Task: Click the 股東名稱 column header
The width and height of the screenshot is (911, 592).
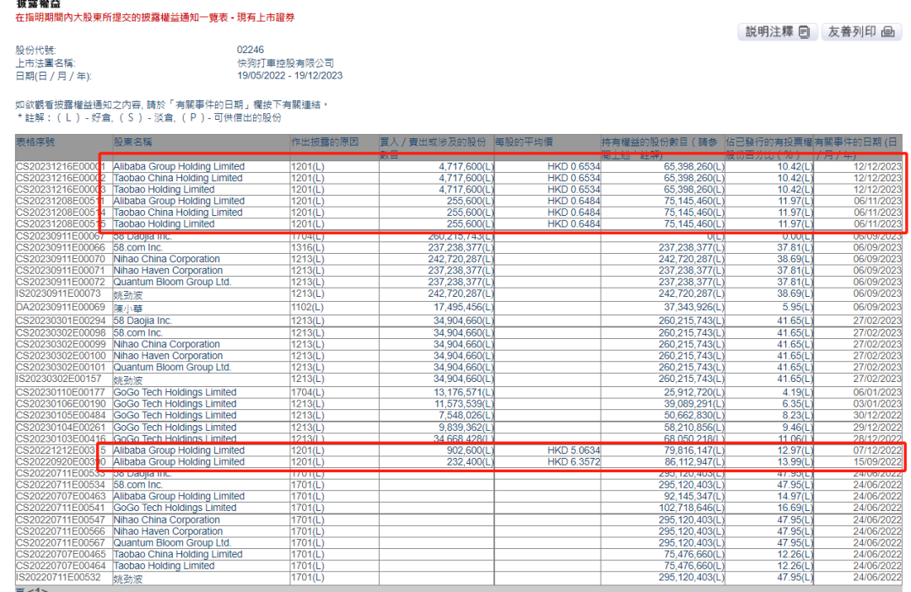Action: 132,143
